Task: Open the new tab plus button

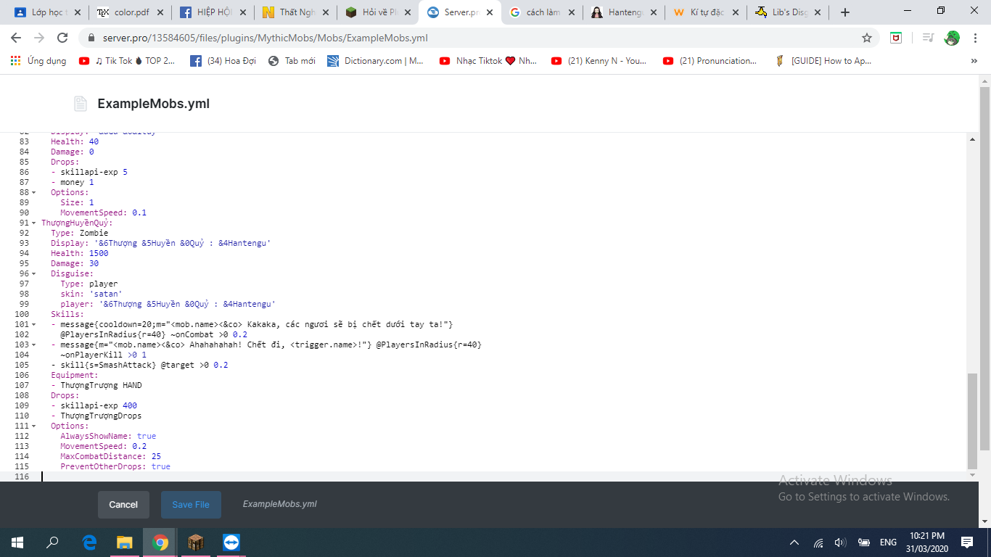Action: [844, 12]
